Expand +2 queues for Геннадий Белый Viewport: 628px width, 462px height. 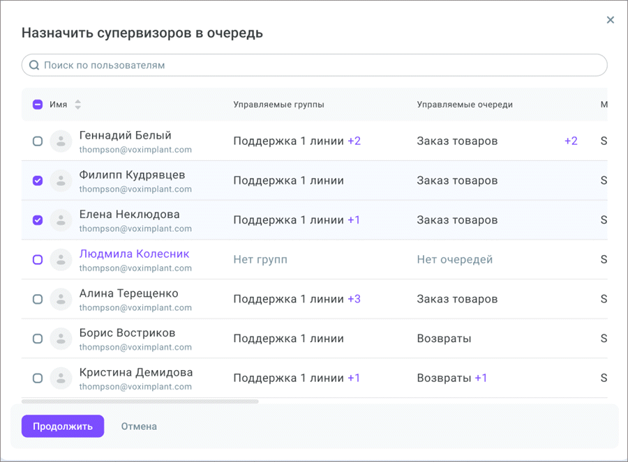pos(571,141)
